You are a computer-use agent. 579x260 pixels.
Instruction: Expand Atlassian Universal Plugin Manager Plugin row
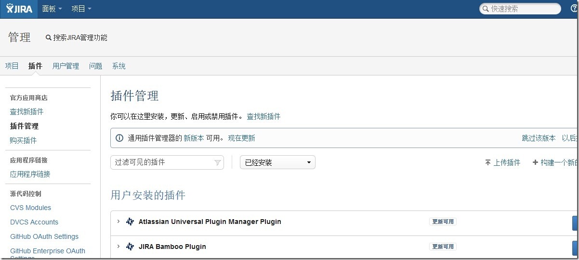(118, 222)
